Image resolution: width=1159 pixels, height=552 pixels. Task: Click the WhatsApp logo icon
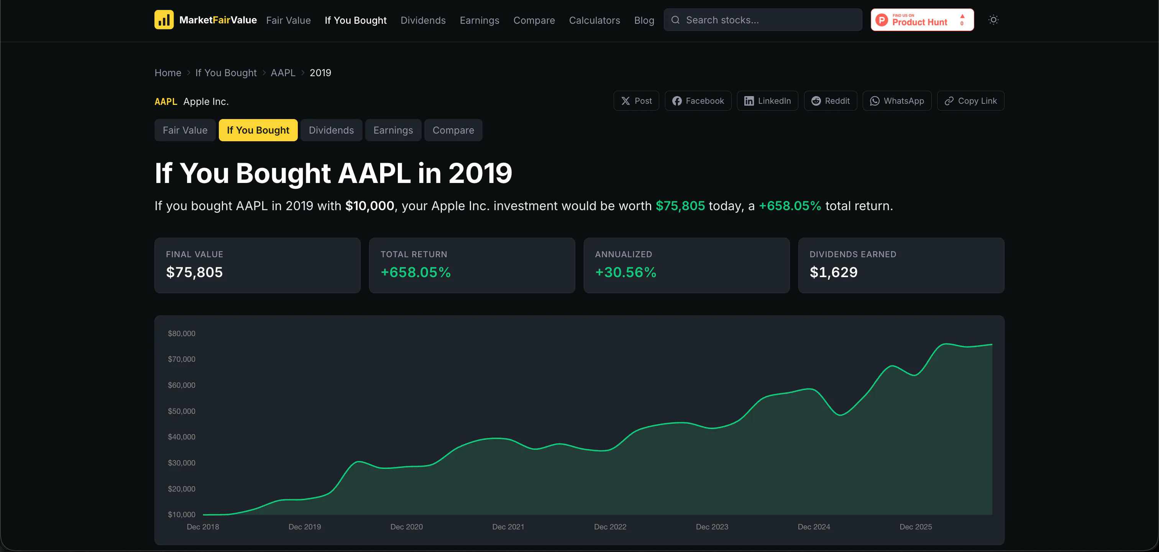click(x=875, y=101)
